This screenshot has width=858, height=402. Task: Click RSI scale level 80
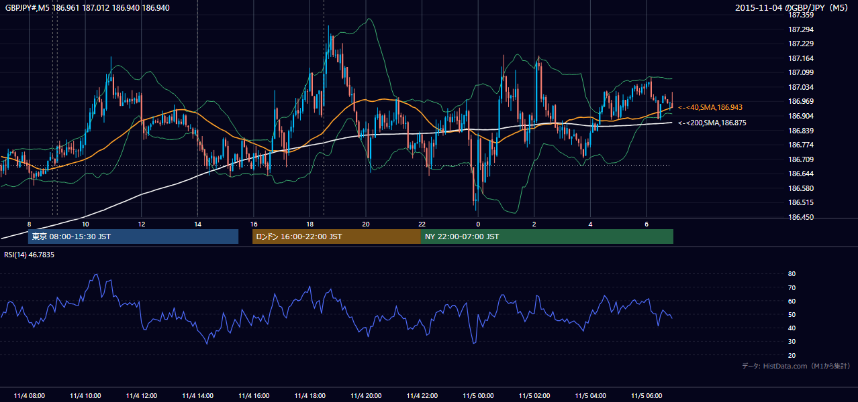click(x=792, y=274)
